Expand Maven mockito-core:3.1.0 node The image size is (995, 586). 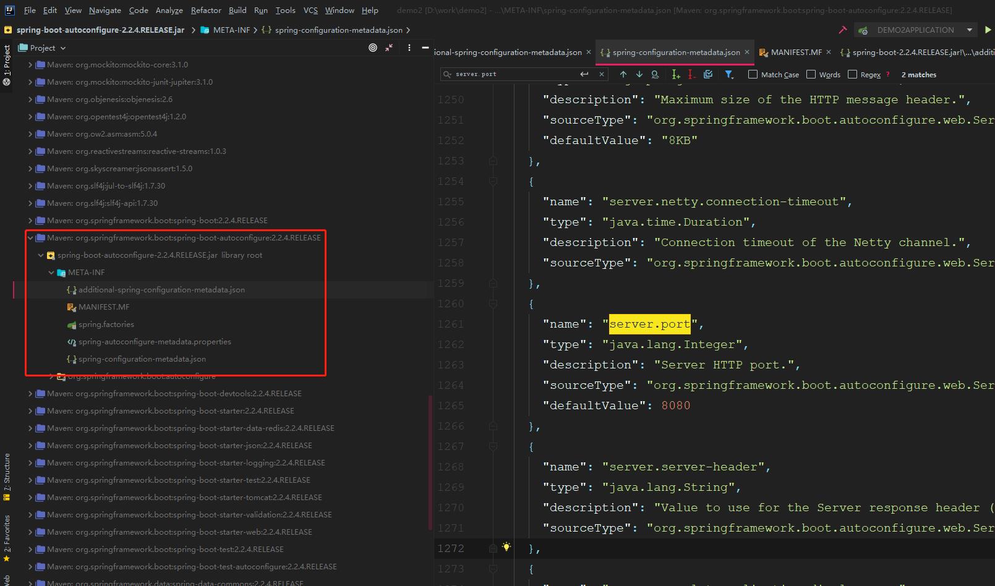(x=30, y=64)
